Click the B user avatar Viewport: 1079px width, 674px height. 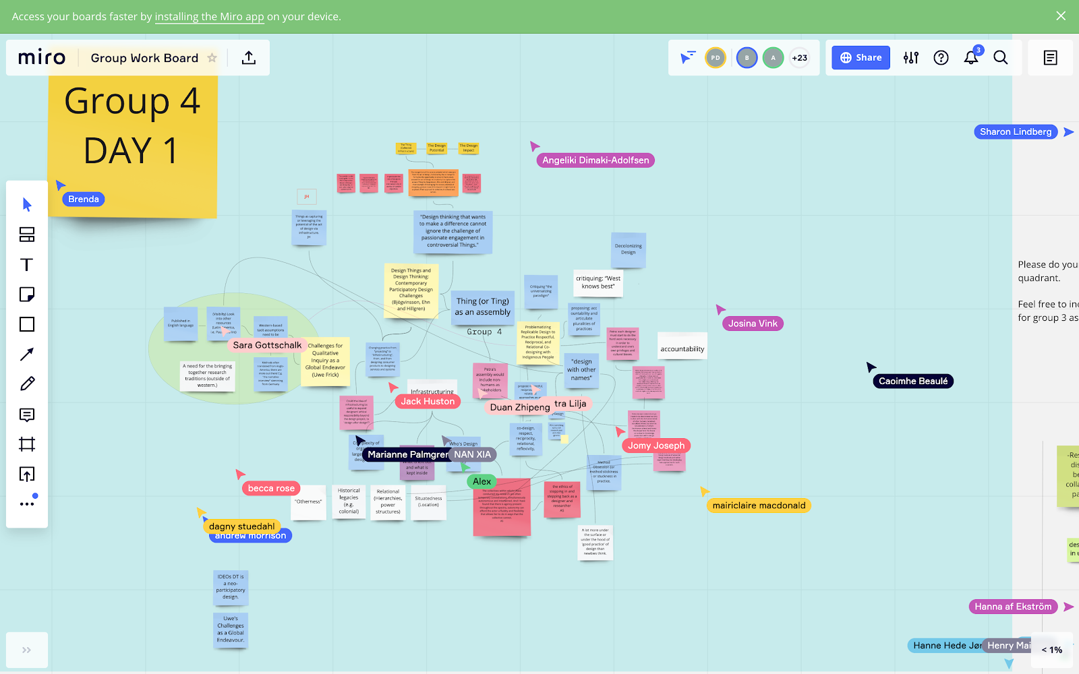click(747, 58)
